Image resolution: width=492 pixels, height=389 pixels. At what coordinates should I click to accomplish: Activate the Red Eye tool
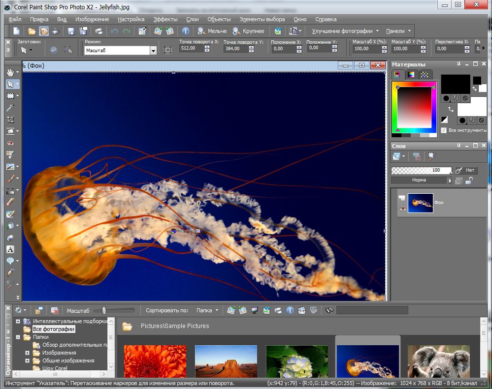tap(10, 143)
